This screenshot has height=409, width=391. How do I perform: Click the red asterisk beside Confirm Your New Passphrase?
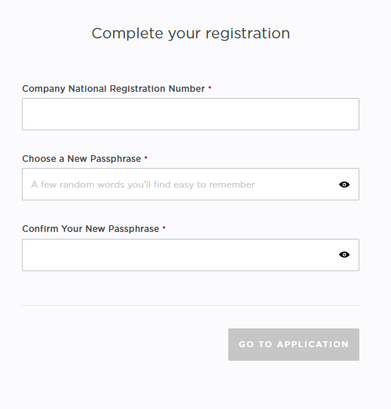pos(163,227)
